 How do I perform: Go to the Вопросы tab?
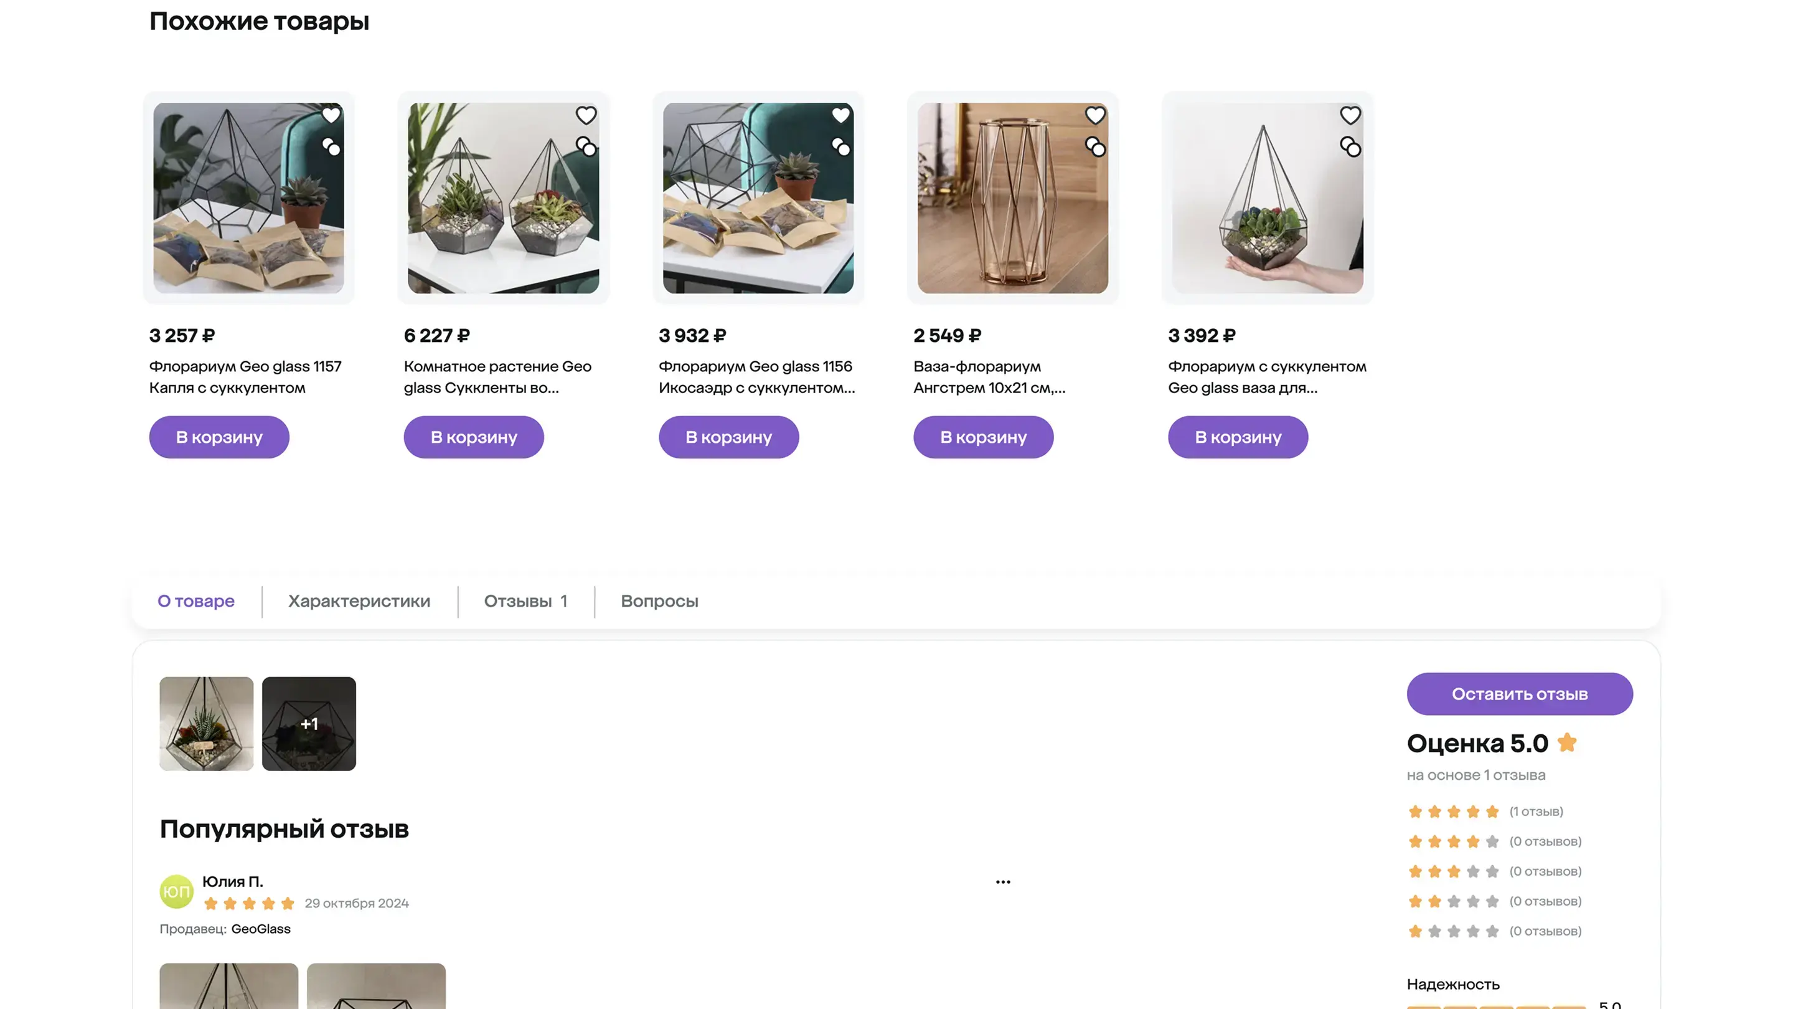pyautogui.click(x=659, y=601)
